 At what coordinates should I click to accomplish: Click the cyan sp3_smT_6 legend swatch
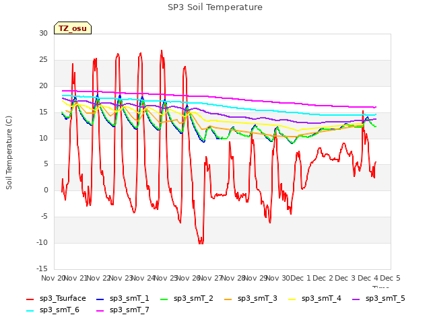tap(30, 311)
